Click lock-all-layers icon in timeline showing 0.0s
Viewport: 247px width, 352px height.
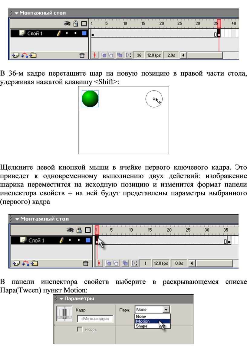click(x=79, y=230)
